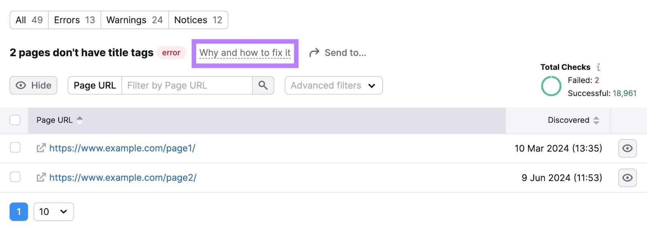Switch to the Errors tab
This screenshot has width=647, height=232.
[74, 19]
